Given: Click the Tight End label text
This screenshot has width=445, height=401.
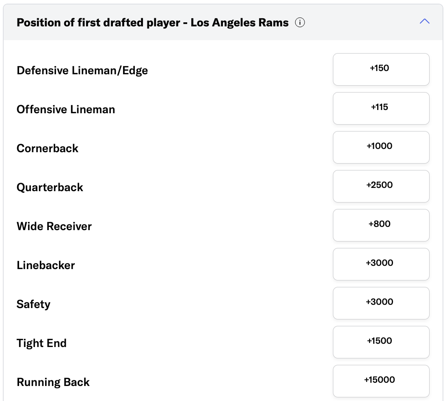Looking at the screenshot, I should tap(41, 343).
